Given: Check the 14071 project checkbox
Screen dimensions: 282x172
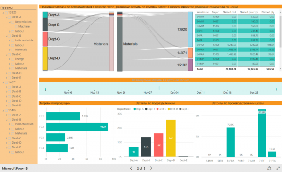Looking at the screenshot, I should point(6,82).
